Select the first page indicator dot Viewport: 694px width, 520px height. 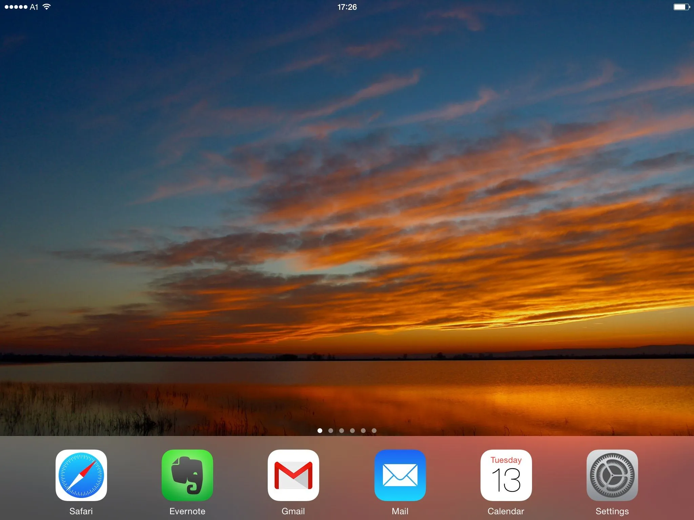point(320,431)
